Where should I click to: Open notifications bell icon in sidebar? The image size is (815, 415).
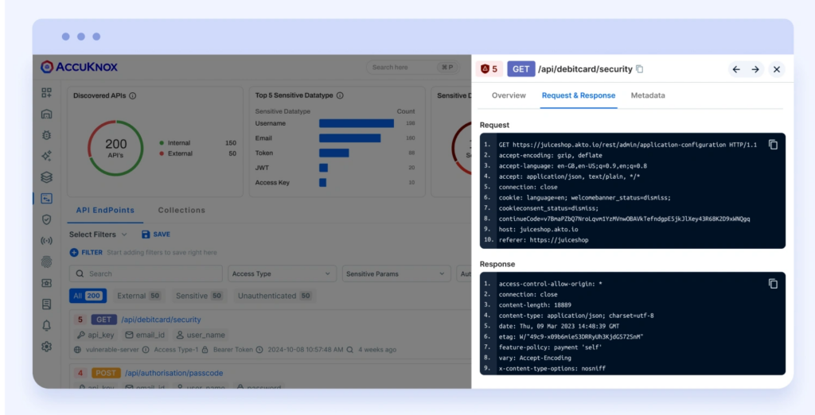(46, 325)
